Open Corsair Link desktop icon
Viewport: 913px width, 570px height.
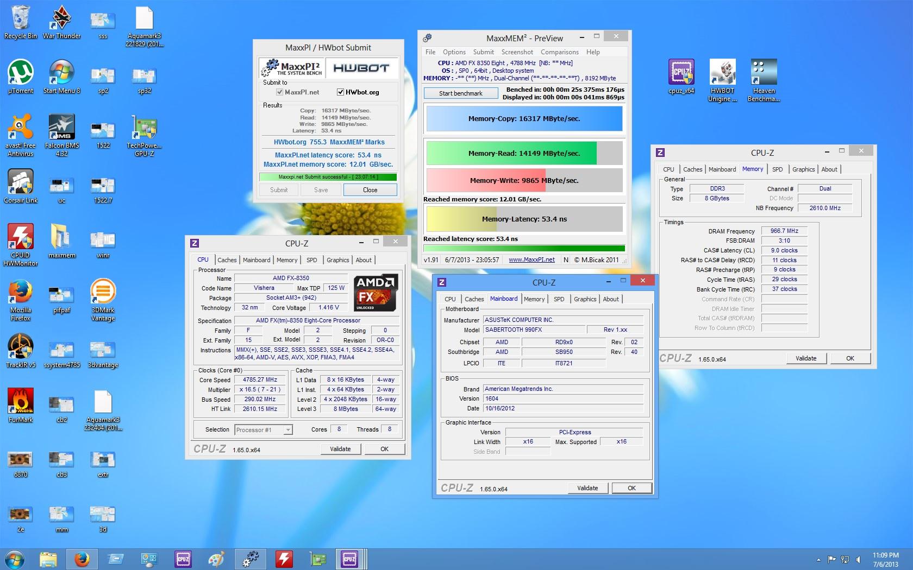click(x=21, y=186)
